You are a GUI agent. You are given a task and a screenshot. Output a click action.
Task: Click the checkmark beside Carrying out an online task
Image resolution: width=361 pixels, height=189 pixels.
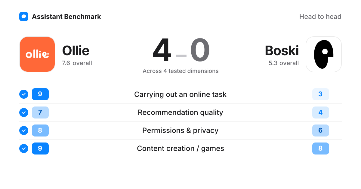tap(24, 94)
